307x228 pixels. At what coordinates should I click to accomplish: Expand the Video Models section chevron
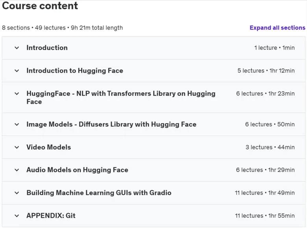pos(17,148)
